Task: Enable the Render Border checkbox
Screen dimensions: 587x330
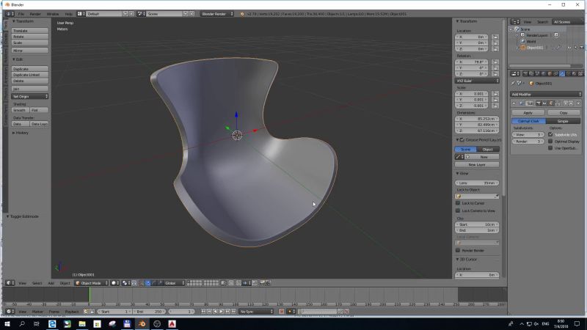Action: coord(458,250)
